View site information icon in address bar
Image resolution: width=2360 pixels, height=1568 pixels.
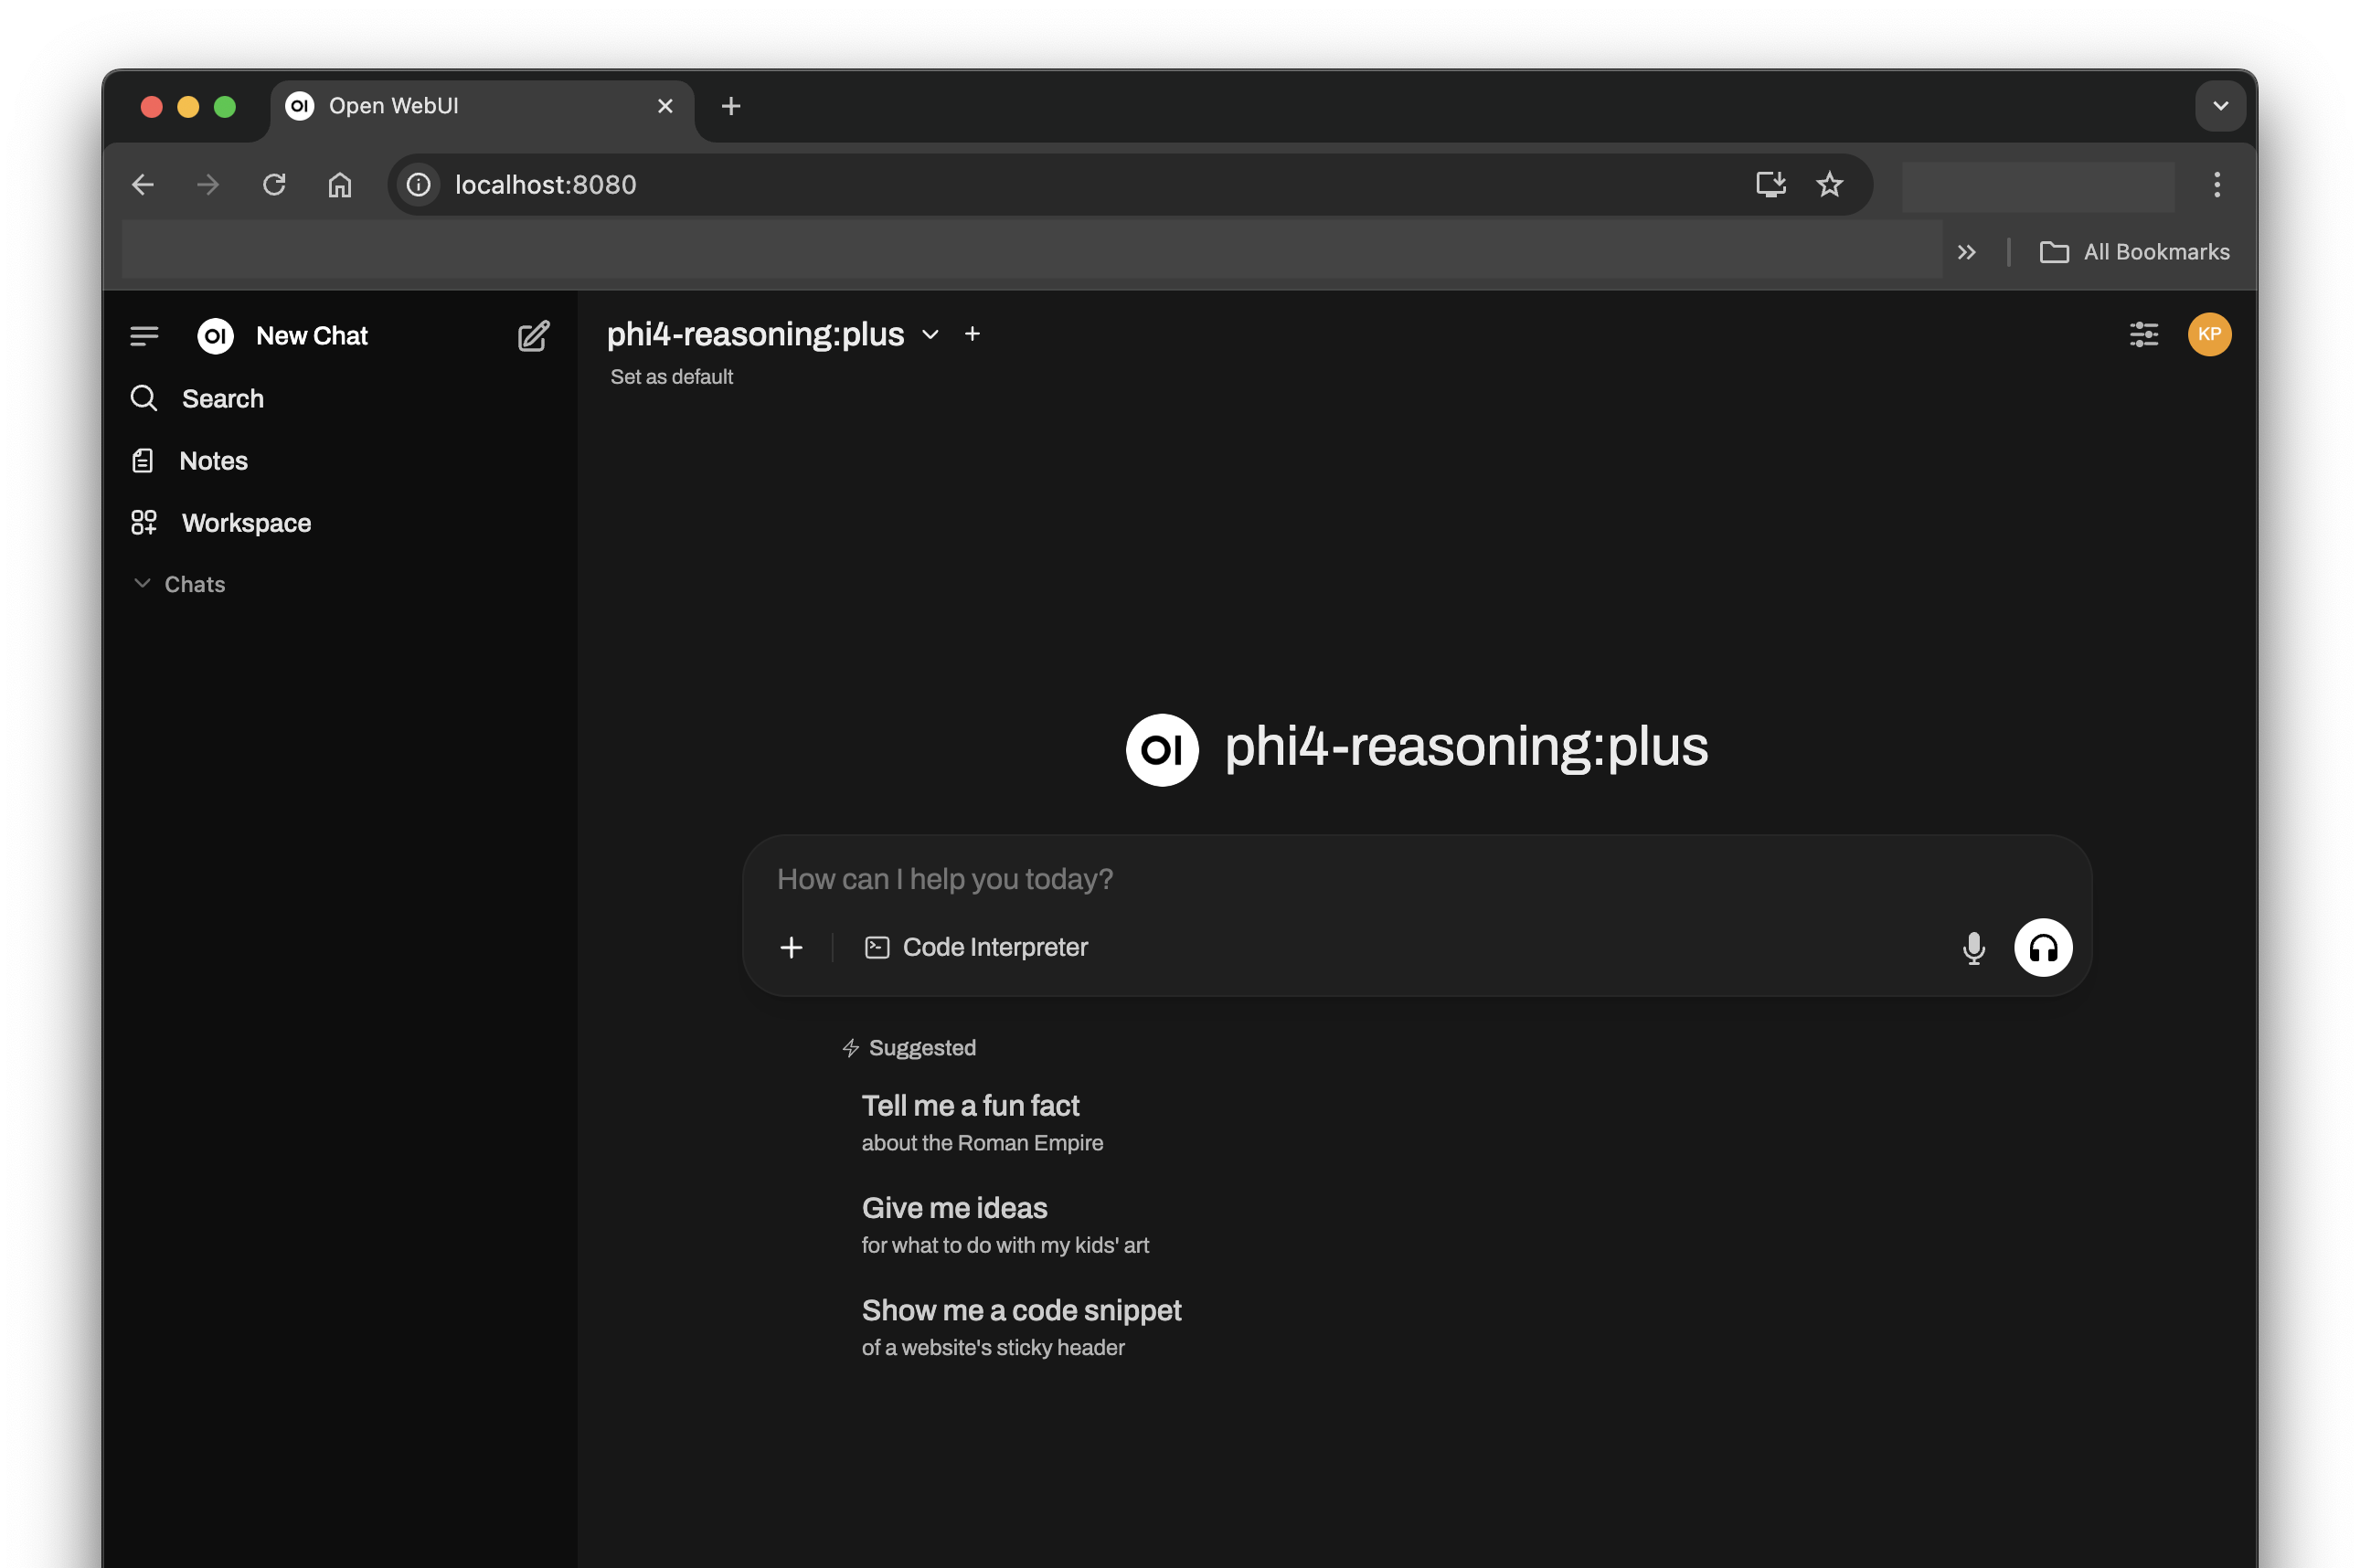[x=419, y=185]
